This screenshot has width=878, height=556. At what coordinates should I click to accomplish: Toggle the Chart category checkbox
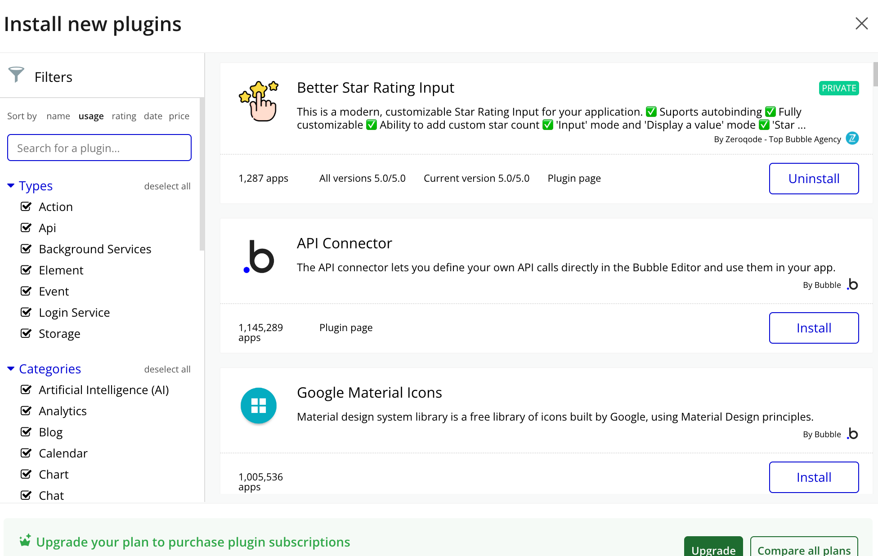coord(26,474)
